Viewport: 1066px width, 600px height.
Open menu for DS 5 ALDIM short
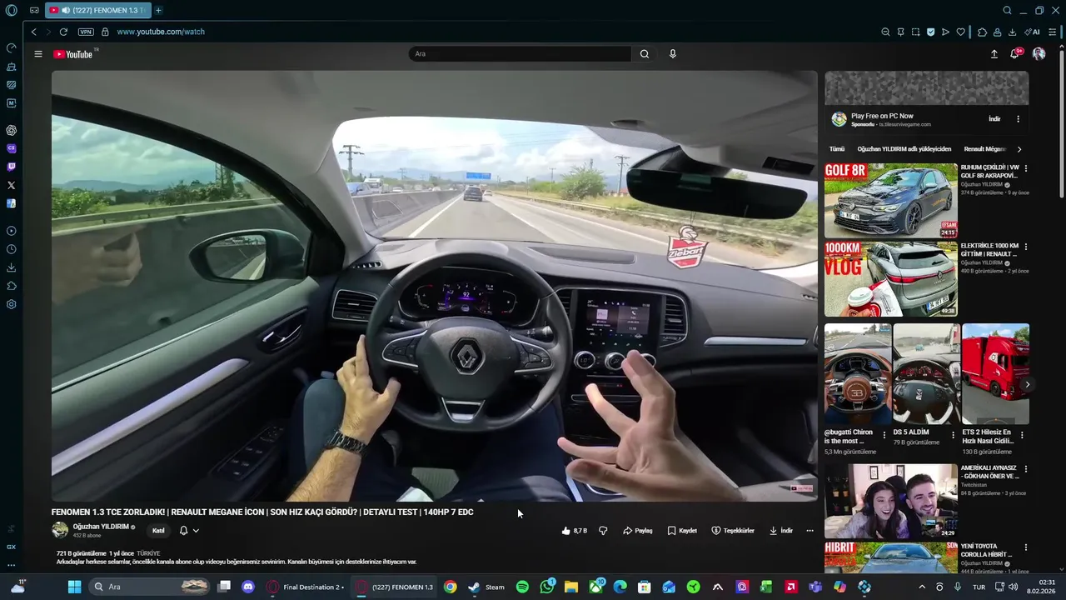click(x=953, y=435)
